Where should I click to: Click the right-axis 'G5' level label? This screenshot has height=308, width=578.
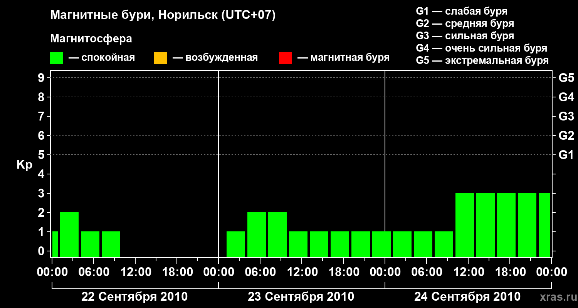(566, 78)
